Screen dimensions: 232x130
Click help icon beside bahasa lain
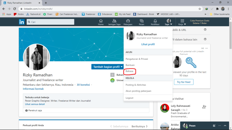(205, 39)
